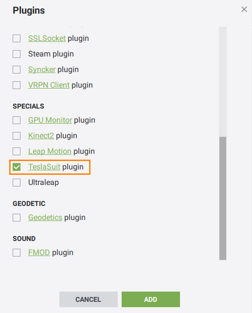Uncheck the TeslaSuit plugin checkbox
The width and height of the screenshot is (252, 313).
[17, 167]
